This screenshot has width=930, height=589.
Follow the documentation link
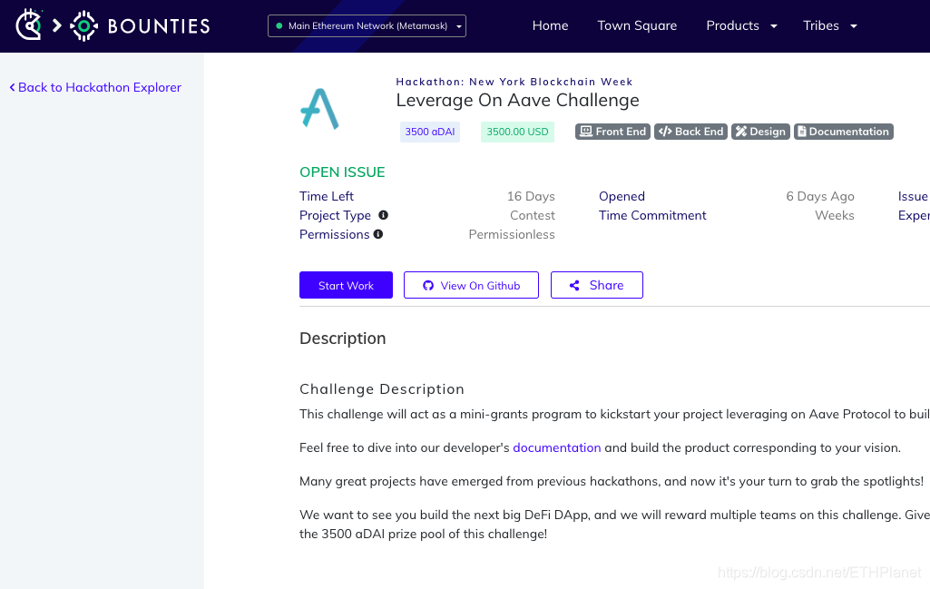pos(556,447)
